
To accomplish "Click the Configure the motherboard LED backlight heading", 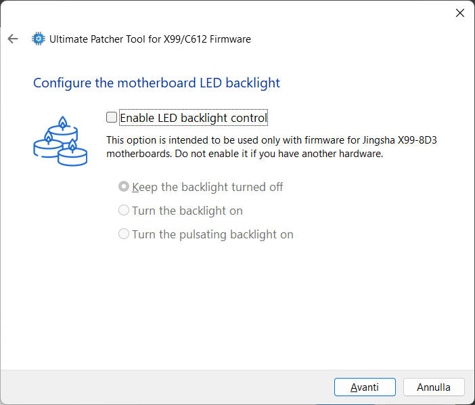I will 156,83.
